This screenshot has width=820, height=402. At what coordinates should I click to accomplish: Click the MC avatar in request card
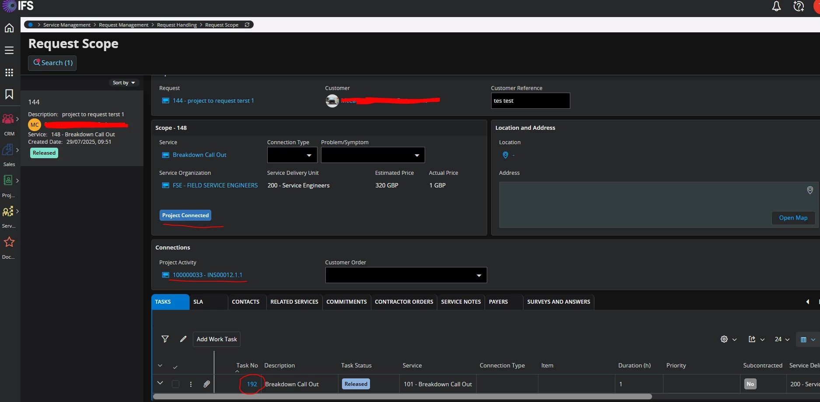point(35,125)
